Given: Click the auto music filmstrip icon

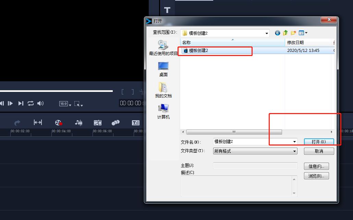Looking at the screenshot, I should pyautogui.click(x=98, y=123).
